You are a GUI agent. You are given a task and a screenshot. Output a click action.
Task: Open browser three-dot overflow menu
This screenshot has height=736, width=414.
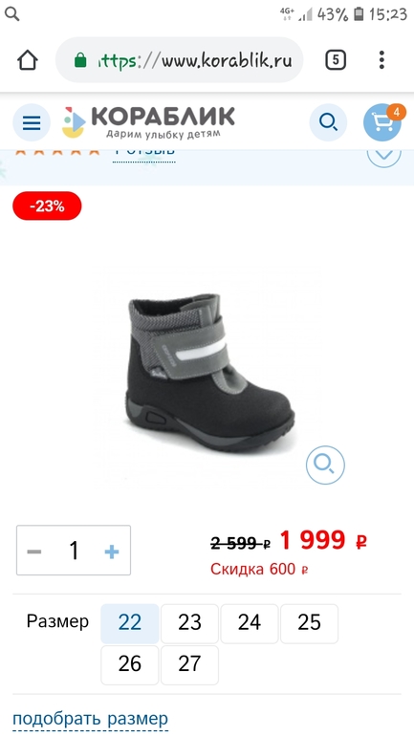click(x=381, y=60)
